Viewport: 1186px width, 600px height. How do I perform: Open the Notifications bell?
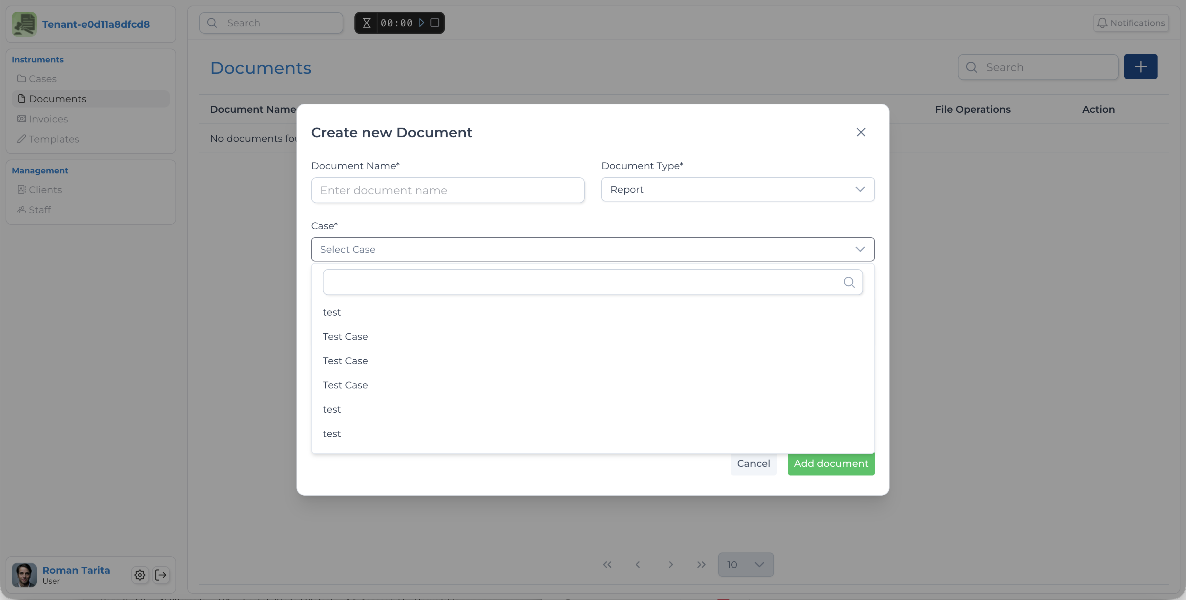pyautogui.click(x=1131, y=23)
